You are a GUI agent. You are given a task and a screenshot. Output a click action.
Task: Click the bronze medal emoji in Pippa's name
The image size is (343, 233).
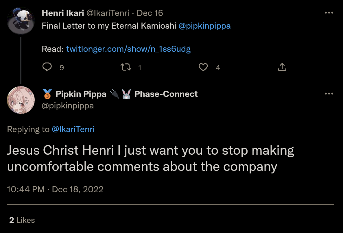[x=47, y=94]
